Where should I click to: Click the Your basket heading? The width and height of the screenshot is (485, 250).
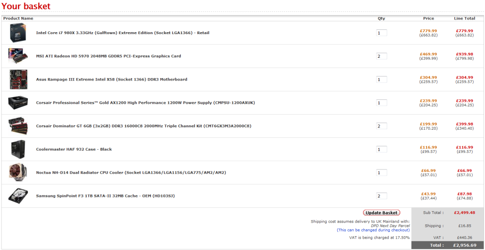pyautogui.click(x=26, y=6)
